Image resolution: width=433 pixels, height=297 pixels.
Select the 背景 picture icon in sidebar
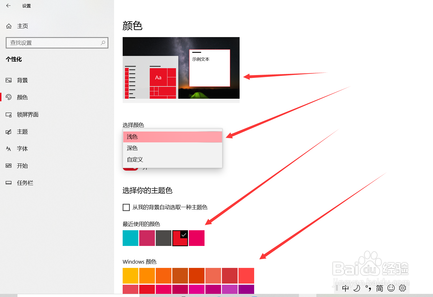pyautogui.click(x=9, y=80)
